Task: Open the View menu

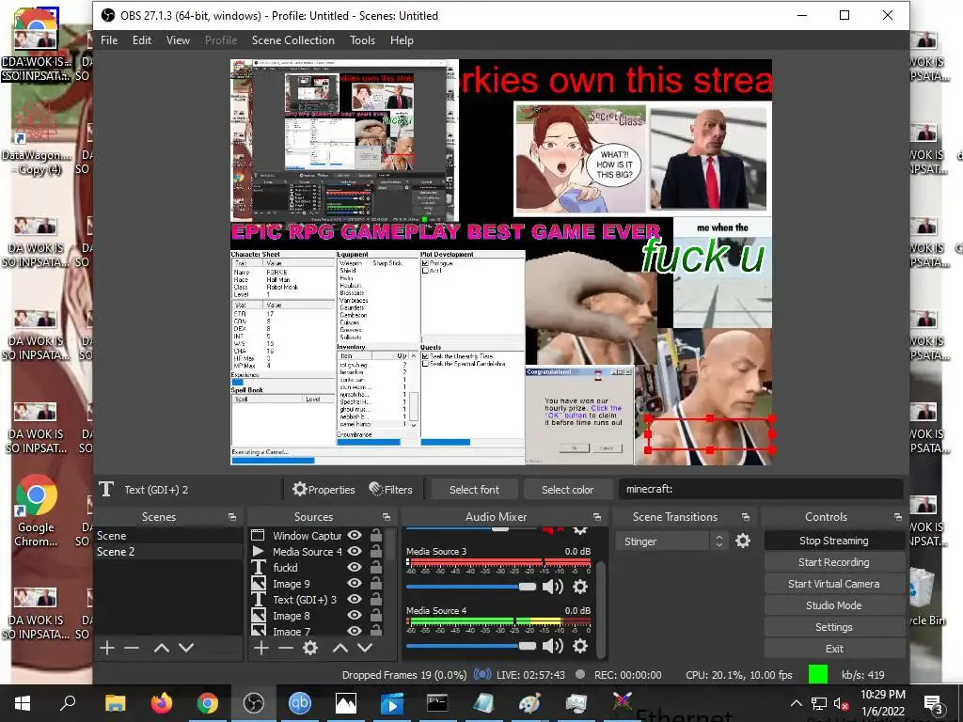Action: 178,40
